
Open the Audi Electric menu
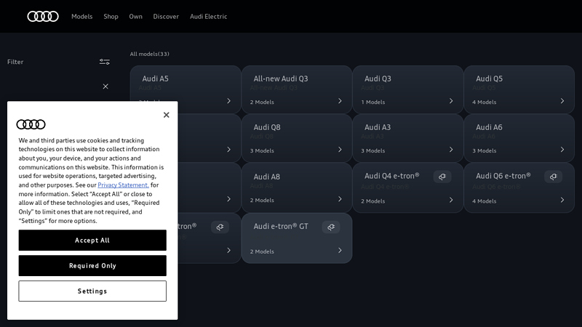pos(208,16)
